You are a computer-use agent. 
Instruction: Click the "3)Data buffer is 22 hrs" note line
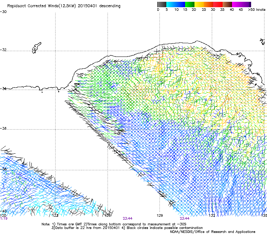pos(127,228)
